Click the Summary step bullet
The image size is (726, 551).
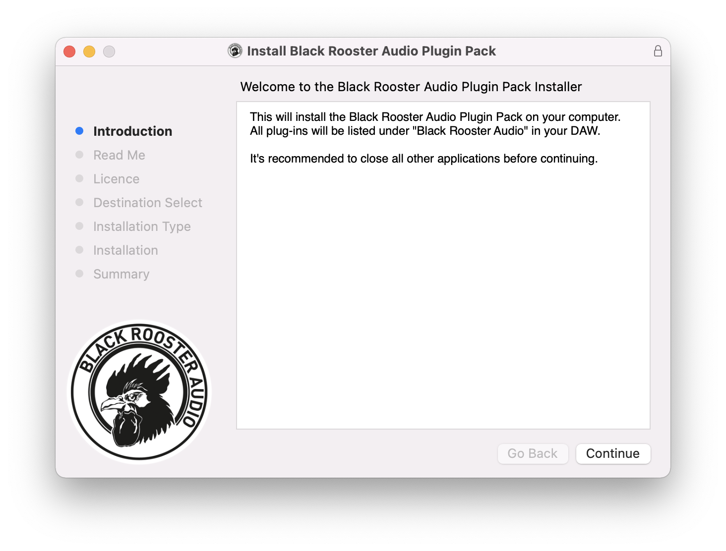79,274
